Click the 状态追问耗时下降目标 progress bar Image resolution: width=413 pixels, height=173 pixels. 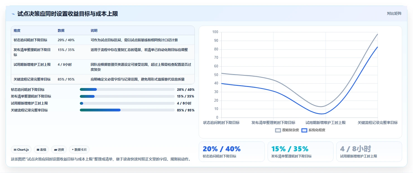(x=127, y=89)
